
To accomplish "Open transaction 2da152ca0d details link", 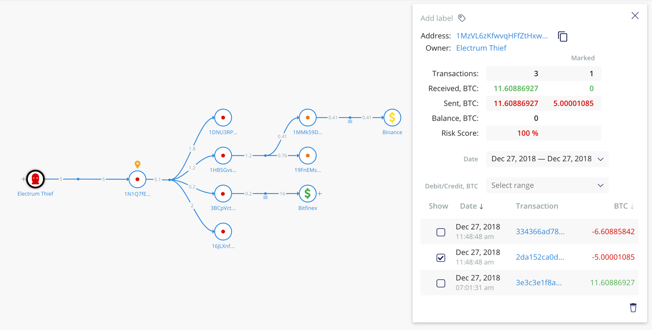I will (x=540, y=257).
